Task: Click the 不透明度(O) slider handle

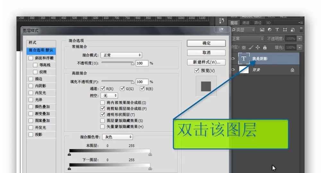Action: coord(133,64)
